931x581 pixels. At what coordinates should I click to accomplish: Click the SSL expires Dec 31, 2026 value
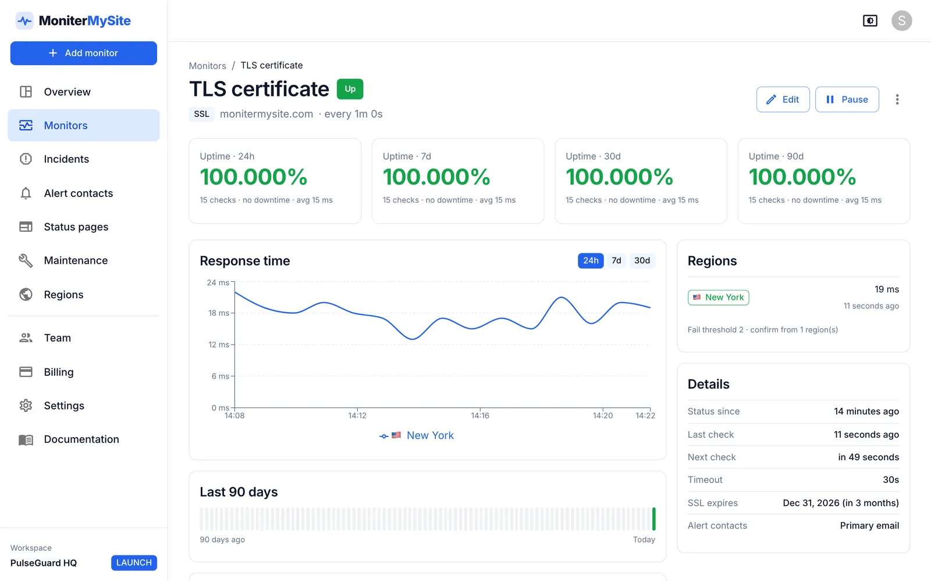click(x=841, y=503)
